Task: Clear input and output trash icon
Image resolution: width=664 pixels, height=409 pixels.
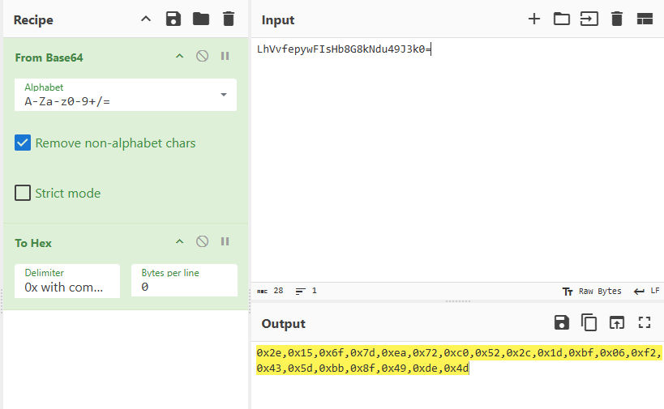Action: coord(617,19)
